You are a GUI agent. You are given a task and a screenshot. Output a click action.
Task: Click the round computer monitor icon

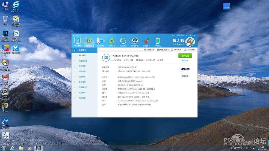[106, 58]
